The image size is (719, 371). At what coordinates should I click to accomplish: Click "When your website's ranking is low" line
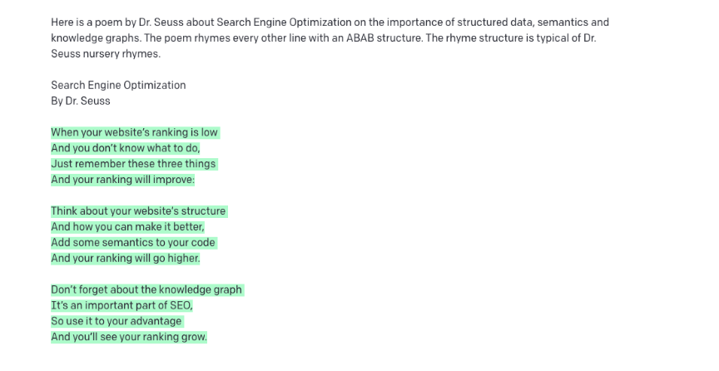[134, 132]
